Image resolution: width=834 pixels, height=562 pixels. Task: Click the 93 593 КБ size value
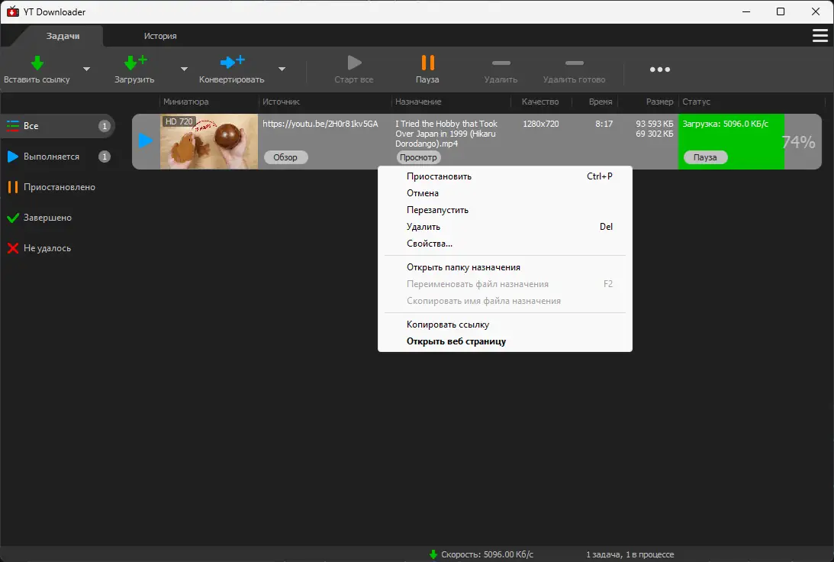click(654, 124)
